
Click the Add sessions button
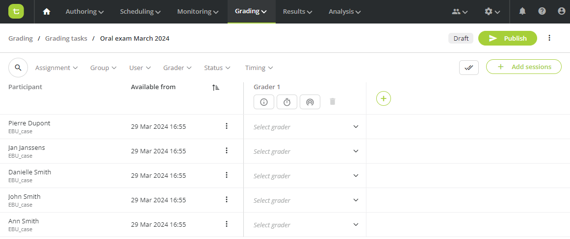(x=524, y=67)
